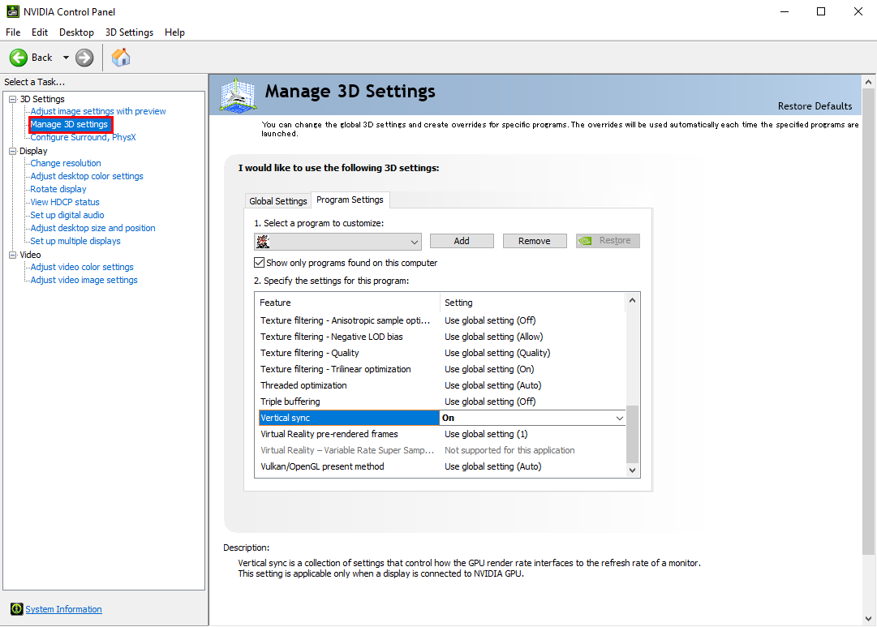Open Adjust video image settings
The width and height of the screenshot is (877, 627).
tap(84, 280)
